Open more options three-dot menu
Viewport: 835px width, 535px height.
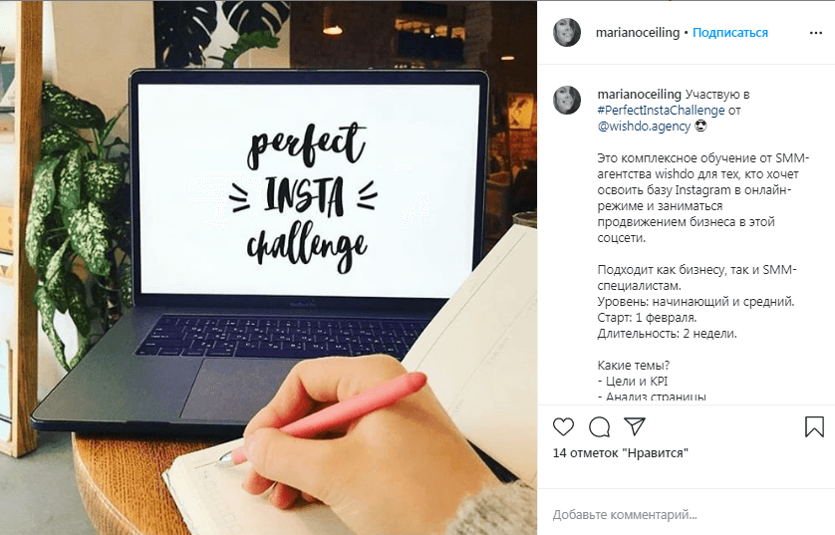point(815,33)
